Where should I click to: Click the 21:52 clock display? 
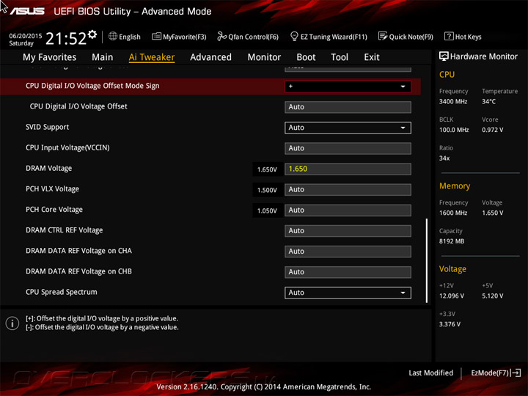(66, 38)
